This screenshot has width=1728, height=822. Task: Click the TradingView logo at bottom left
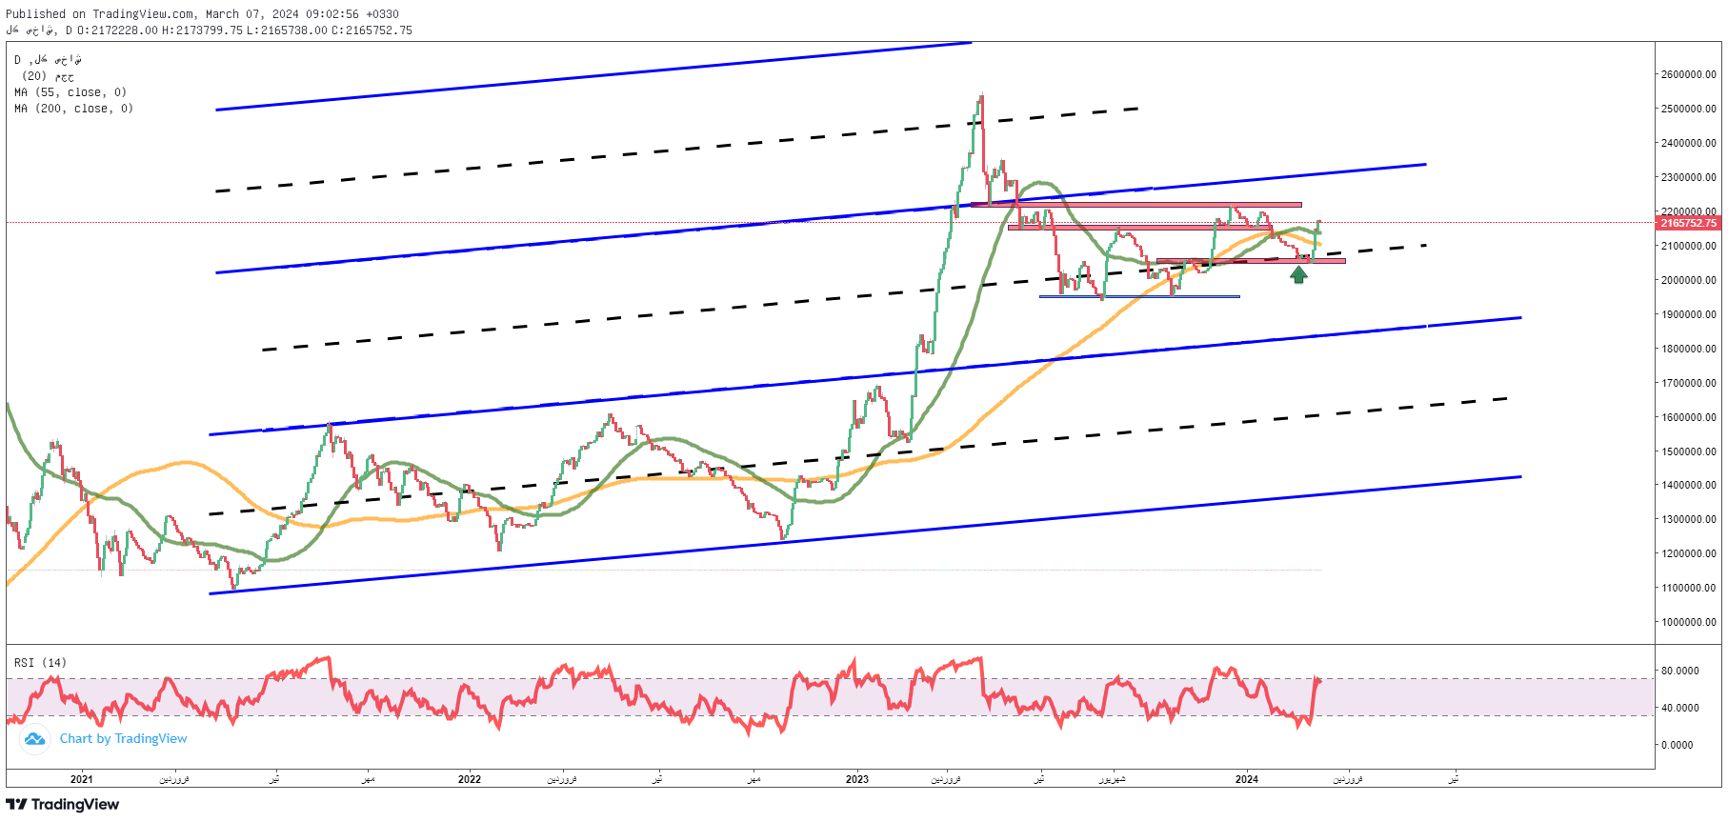point(63,805)
